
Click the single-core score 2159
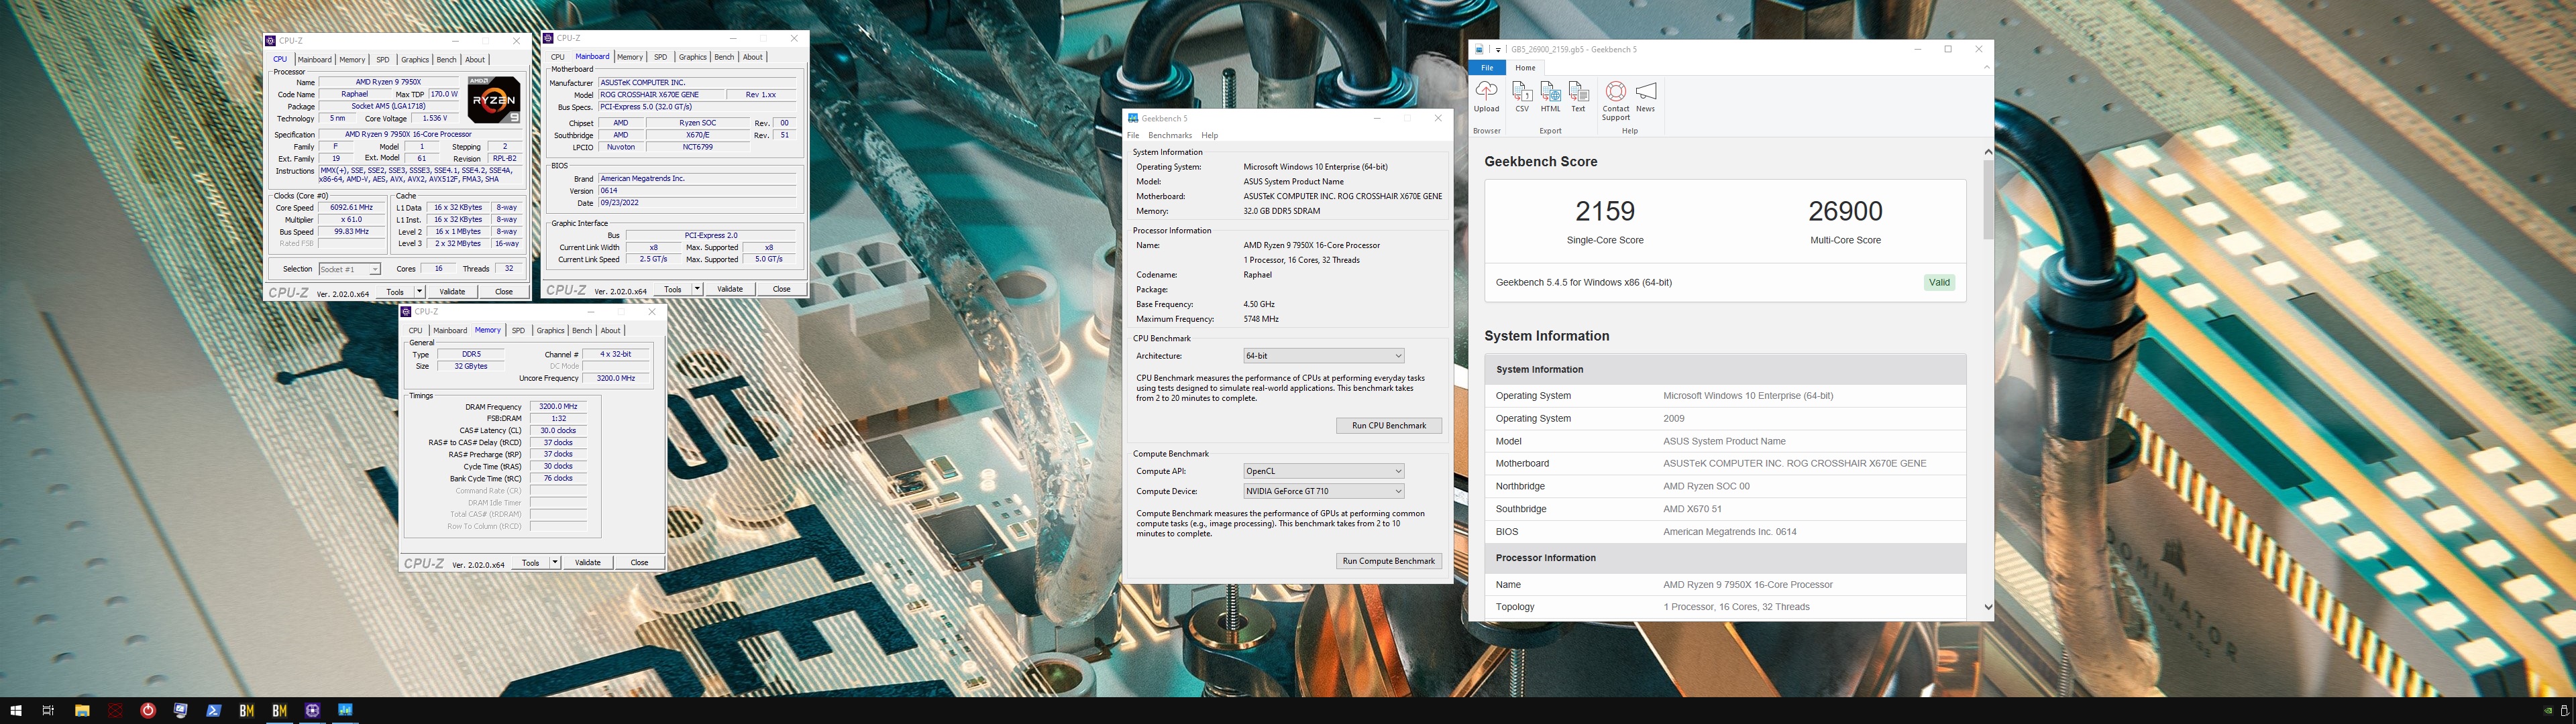tap(1605, 211)
